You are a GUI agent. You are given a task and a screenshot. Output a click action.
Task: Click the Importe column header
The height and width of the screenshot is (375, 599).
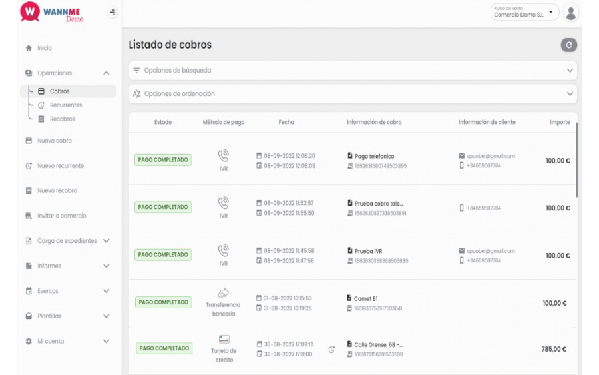pos(560,122)
